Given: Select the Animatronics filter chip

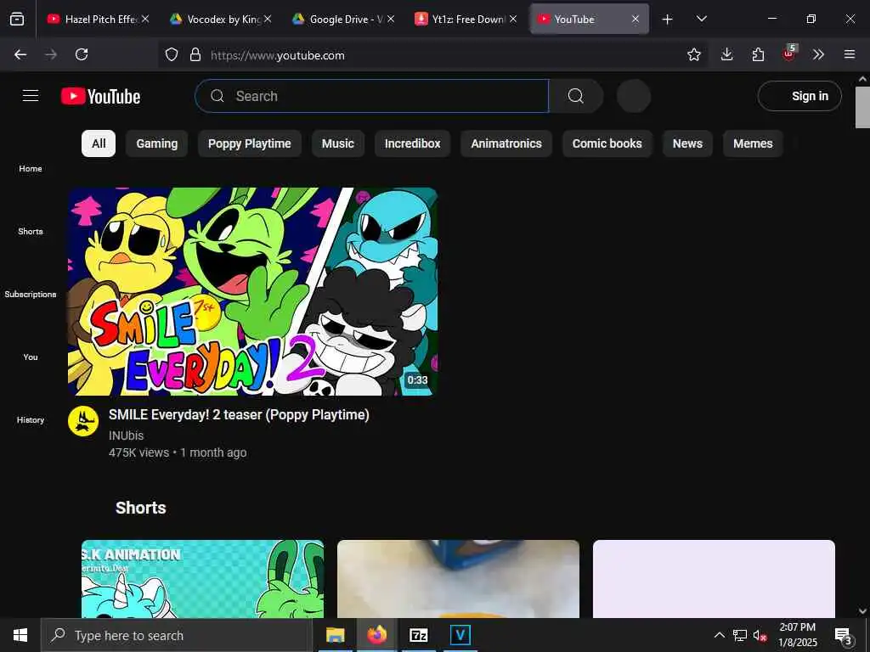Looking at the screenshot, I should [x=506, y=143].
